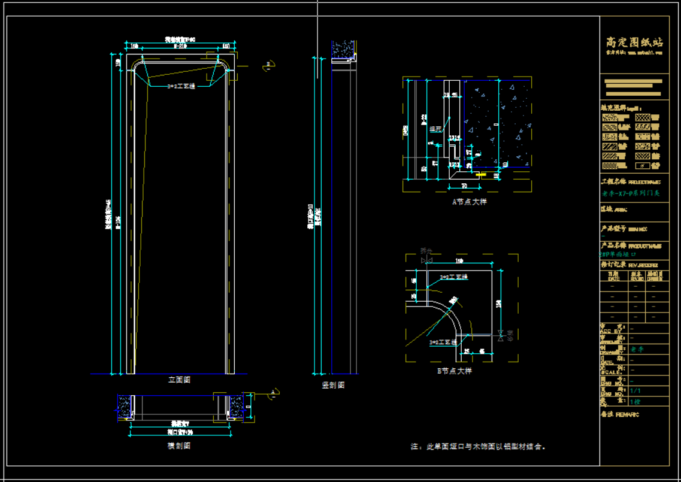Click the section cut arrow symbol near door top
The height and width of the screenshot is (482, 681).
(x=268, y=65)
